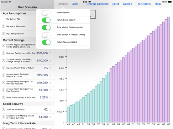Turn off Include Social Security
This screenshot has height=129, width=173.
pyautogui.click(x=46, y=20)
